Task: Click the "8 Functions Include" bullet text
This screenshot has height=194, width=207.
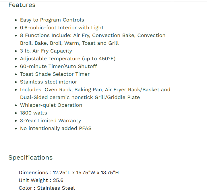Action: click(92, 35)
